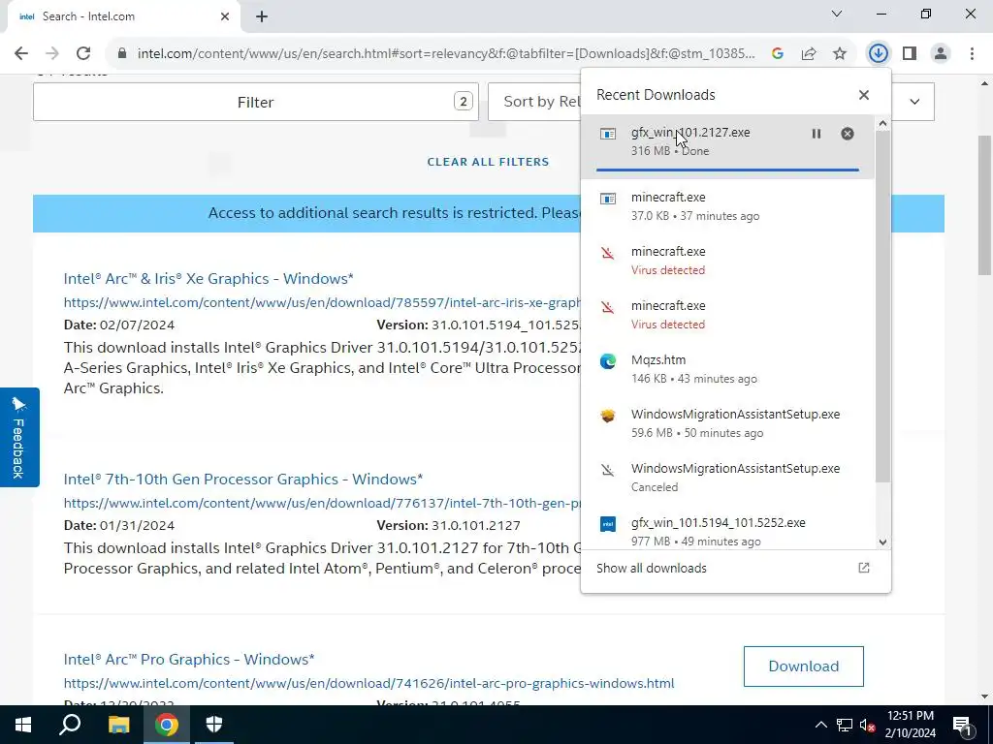Open the download/785597 URL link
The height and width of the screenshot is (744, 993).
click(322, 302)
